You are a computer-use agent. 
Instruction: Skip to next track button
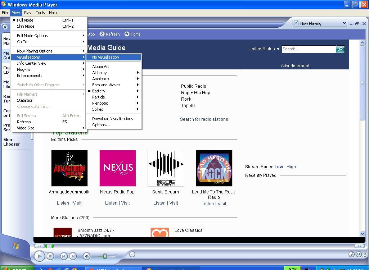point(73,256)
